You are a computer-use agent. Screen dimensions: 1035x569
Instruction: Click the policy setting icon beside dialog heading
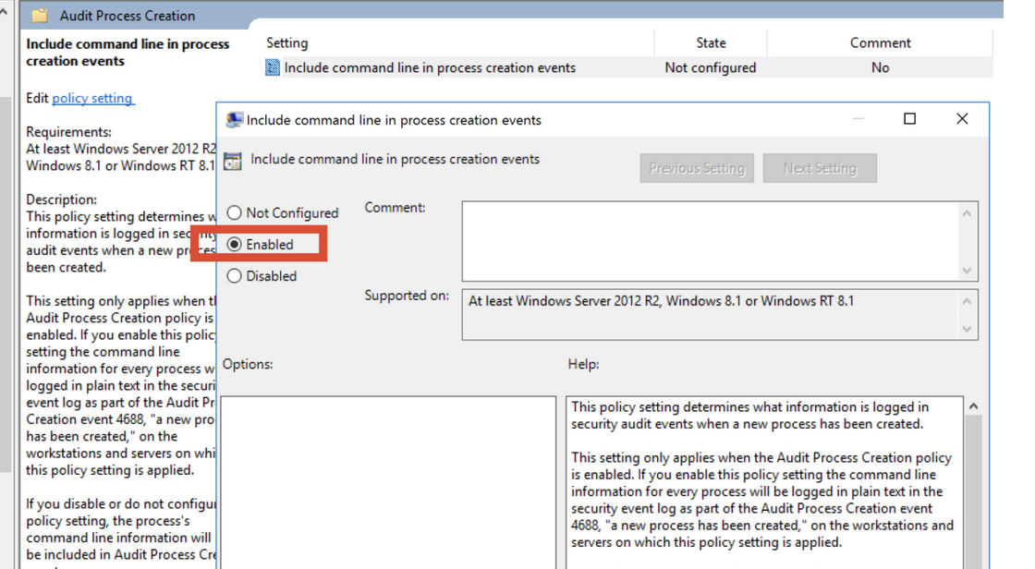(232, 161)
